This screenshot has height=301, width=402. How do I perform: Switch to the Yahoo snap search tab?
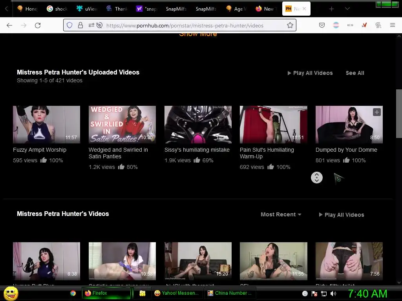click(x=146, y=9)
